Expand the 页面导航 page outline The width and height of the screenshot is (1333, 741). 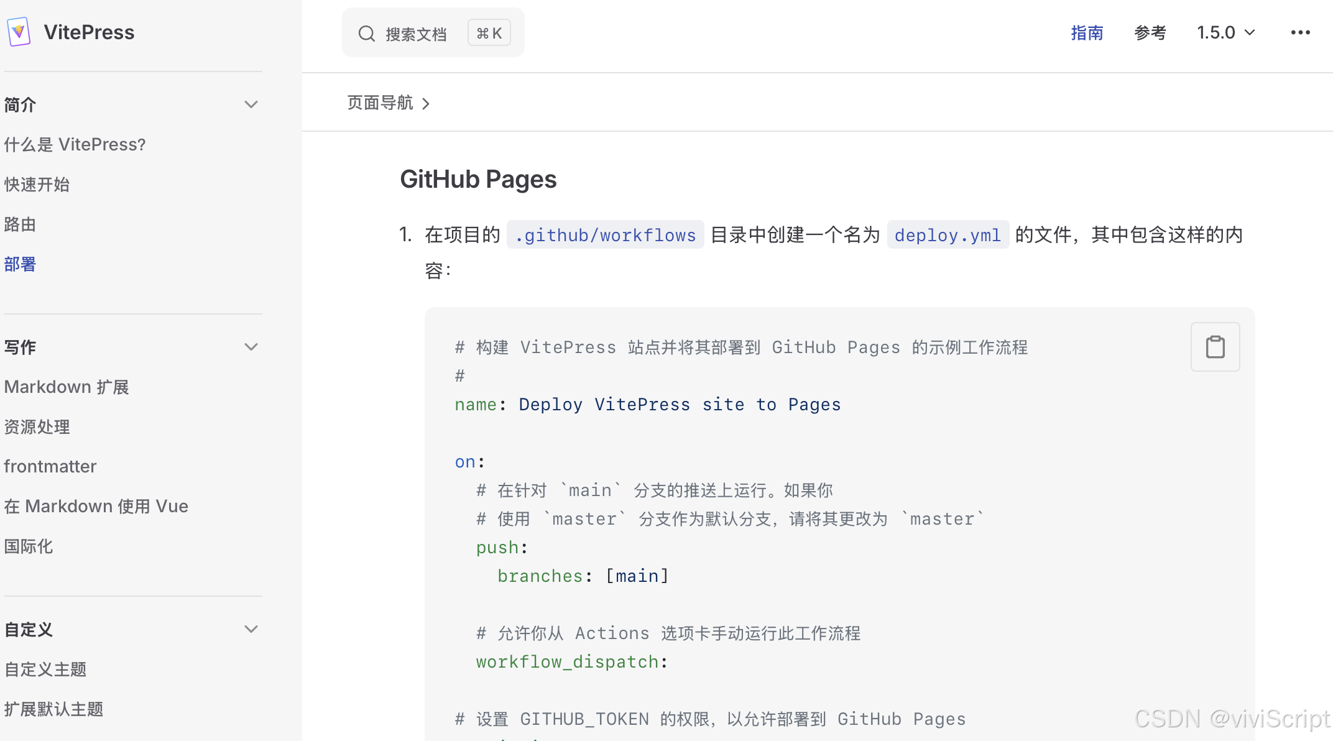pyautogui.click(x=389, y=103)
